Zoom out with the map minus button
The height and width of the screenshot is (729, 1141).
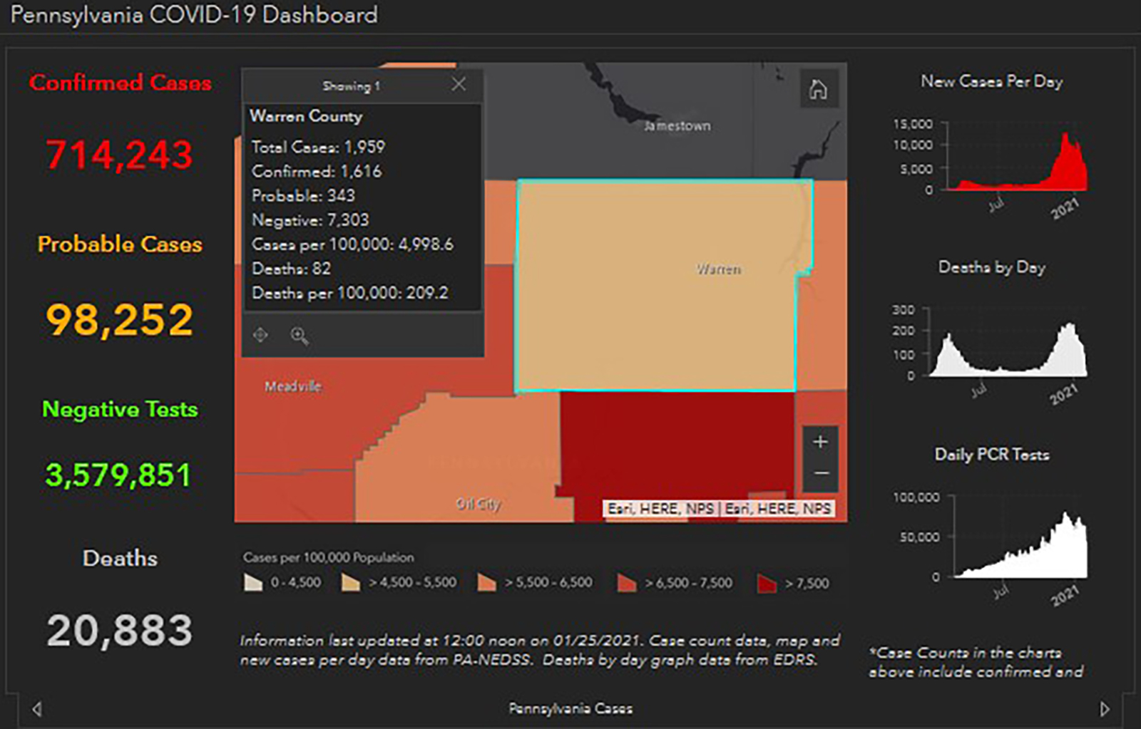point(820,474)
